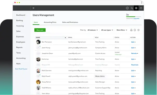Open Accounting in the sidebar
This screenshot has width=157, height=95.
(x=21, y=58)
